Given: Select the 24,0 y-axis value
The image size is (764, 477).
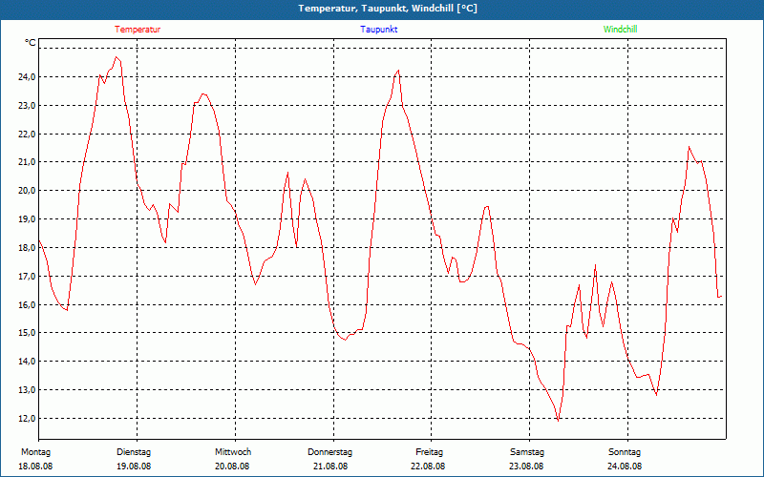Looking at the screenshot, I should pos(27,77).
